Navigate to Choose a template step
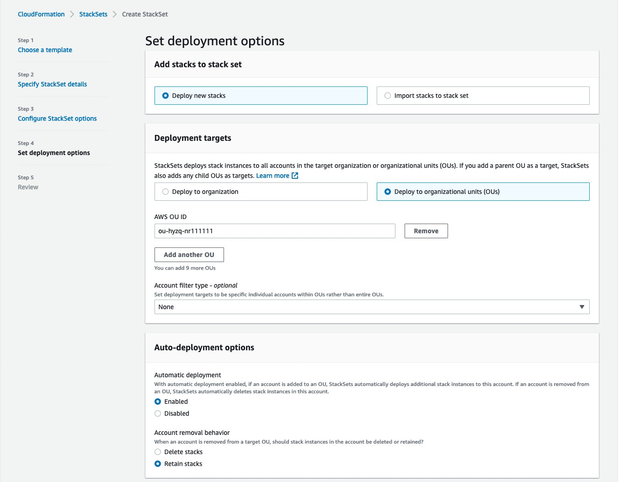The height and width of the screenshot is (482, 619). [x=45, y=50]
